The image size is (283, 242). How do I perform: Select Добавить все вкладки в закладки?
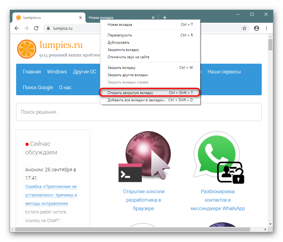(150, 100)
